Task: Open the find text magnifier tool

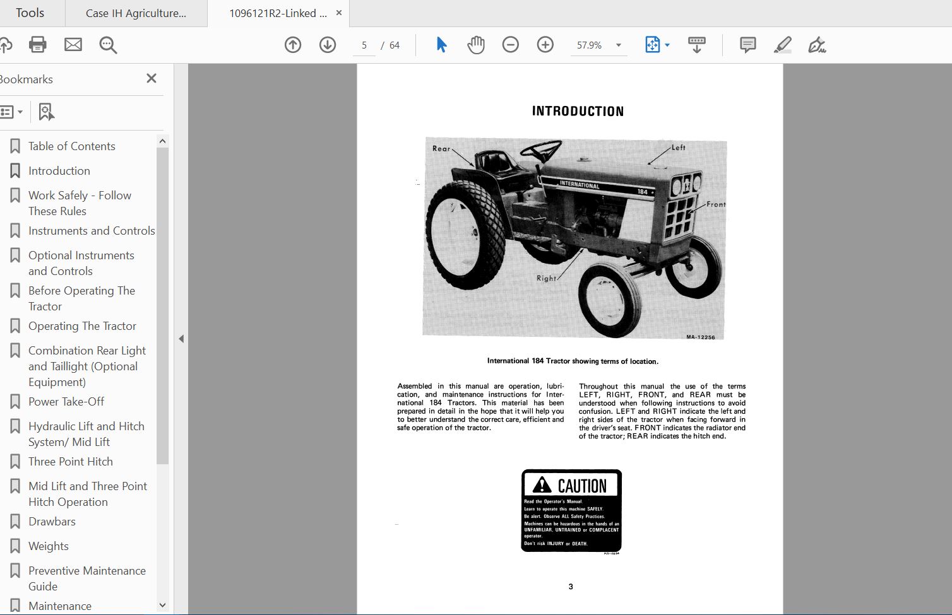Action: pyautogui.click(x=108, y=45)
